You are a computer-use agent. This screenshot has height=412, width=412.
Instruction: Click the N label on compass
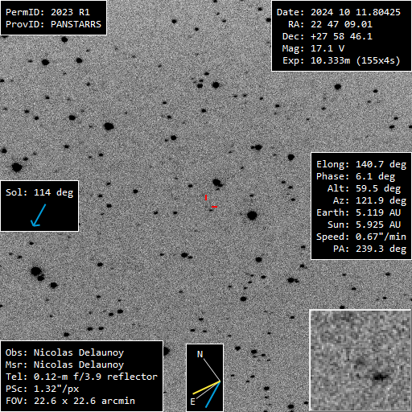[x=200, y=354]
